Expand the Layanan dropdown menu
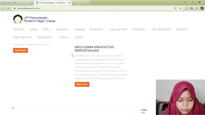205x115 pixels. (63, 29)
